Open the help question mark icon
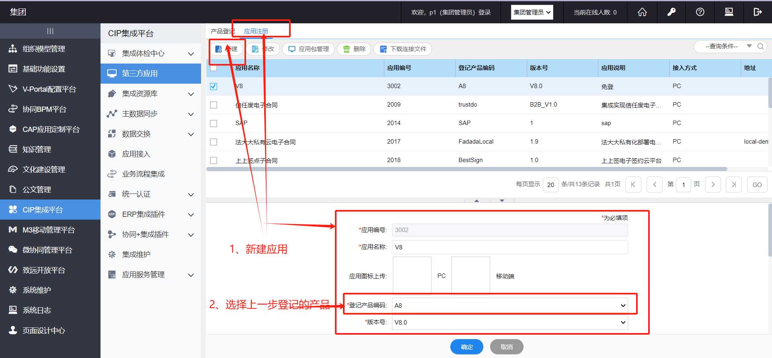Viewport: 772px width, 358px height. 700,12
